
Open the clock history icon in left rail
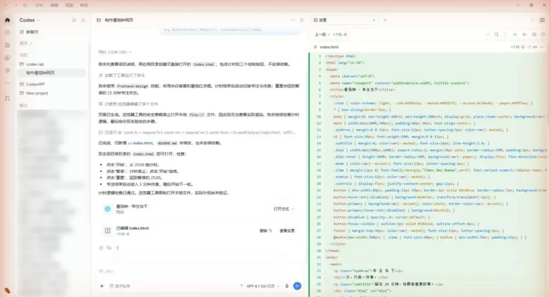7,33
